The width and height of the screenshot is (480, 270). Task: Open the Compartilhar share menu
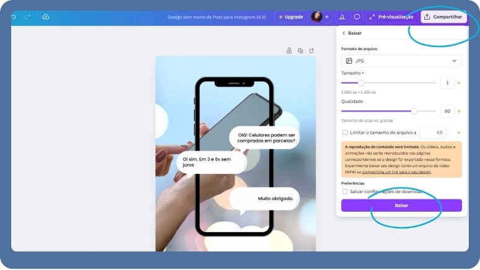[443, 17]
